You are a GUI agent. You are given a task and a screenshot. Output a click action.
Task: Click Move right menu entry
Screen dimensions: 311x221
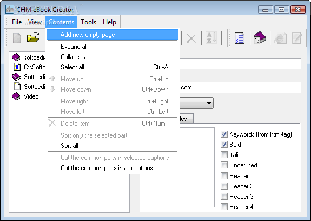coord(113,101)
